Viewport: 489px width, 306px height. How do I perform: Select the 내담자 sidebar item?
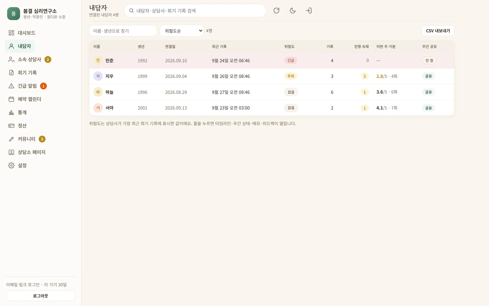20,46
